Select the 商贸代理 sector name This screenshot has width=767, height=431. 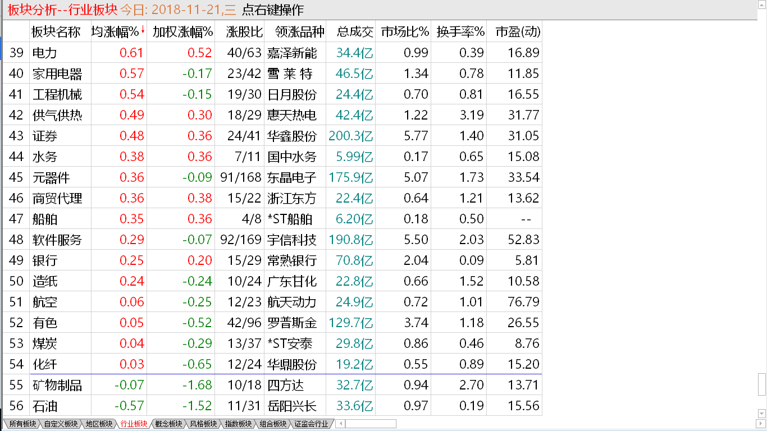pos(56,198)
